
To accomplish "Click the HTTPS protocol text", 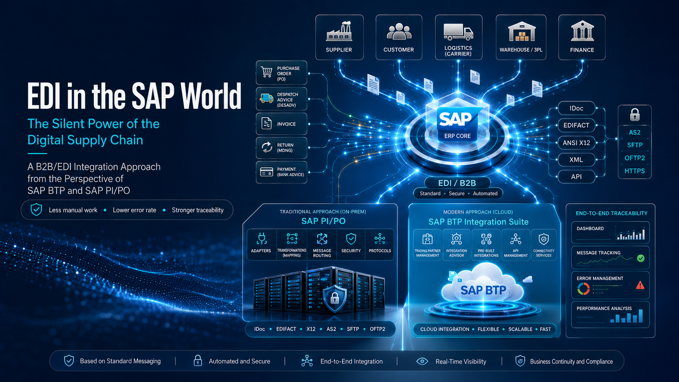I will click(635, 171).
